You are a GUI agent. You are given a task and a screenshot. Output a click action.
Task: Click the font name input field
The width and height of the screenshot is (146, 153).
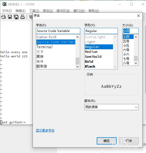click(x=58, y=31)
